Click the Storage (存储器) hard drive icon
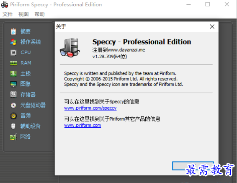The image size is (237, 183). (x=13, y=95)
